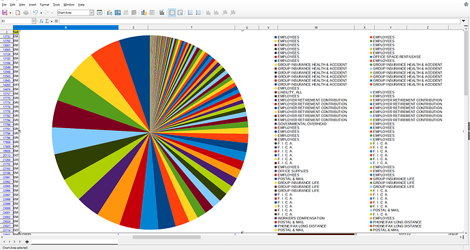Click the Undo arrow icon
Viewport: 470px width, 250px height.
pyautogui.click(x=35, y=12)
